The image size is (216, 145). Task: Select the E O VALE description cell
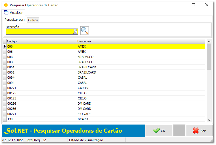pos(141,114)
